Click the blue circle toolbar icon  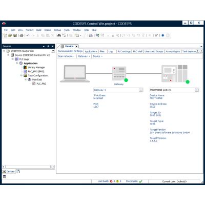click(163, 35)
